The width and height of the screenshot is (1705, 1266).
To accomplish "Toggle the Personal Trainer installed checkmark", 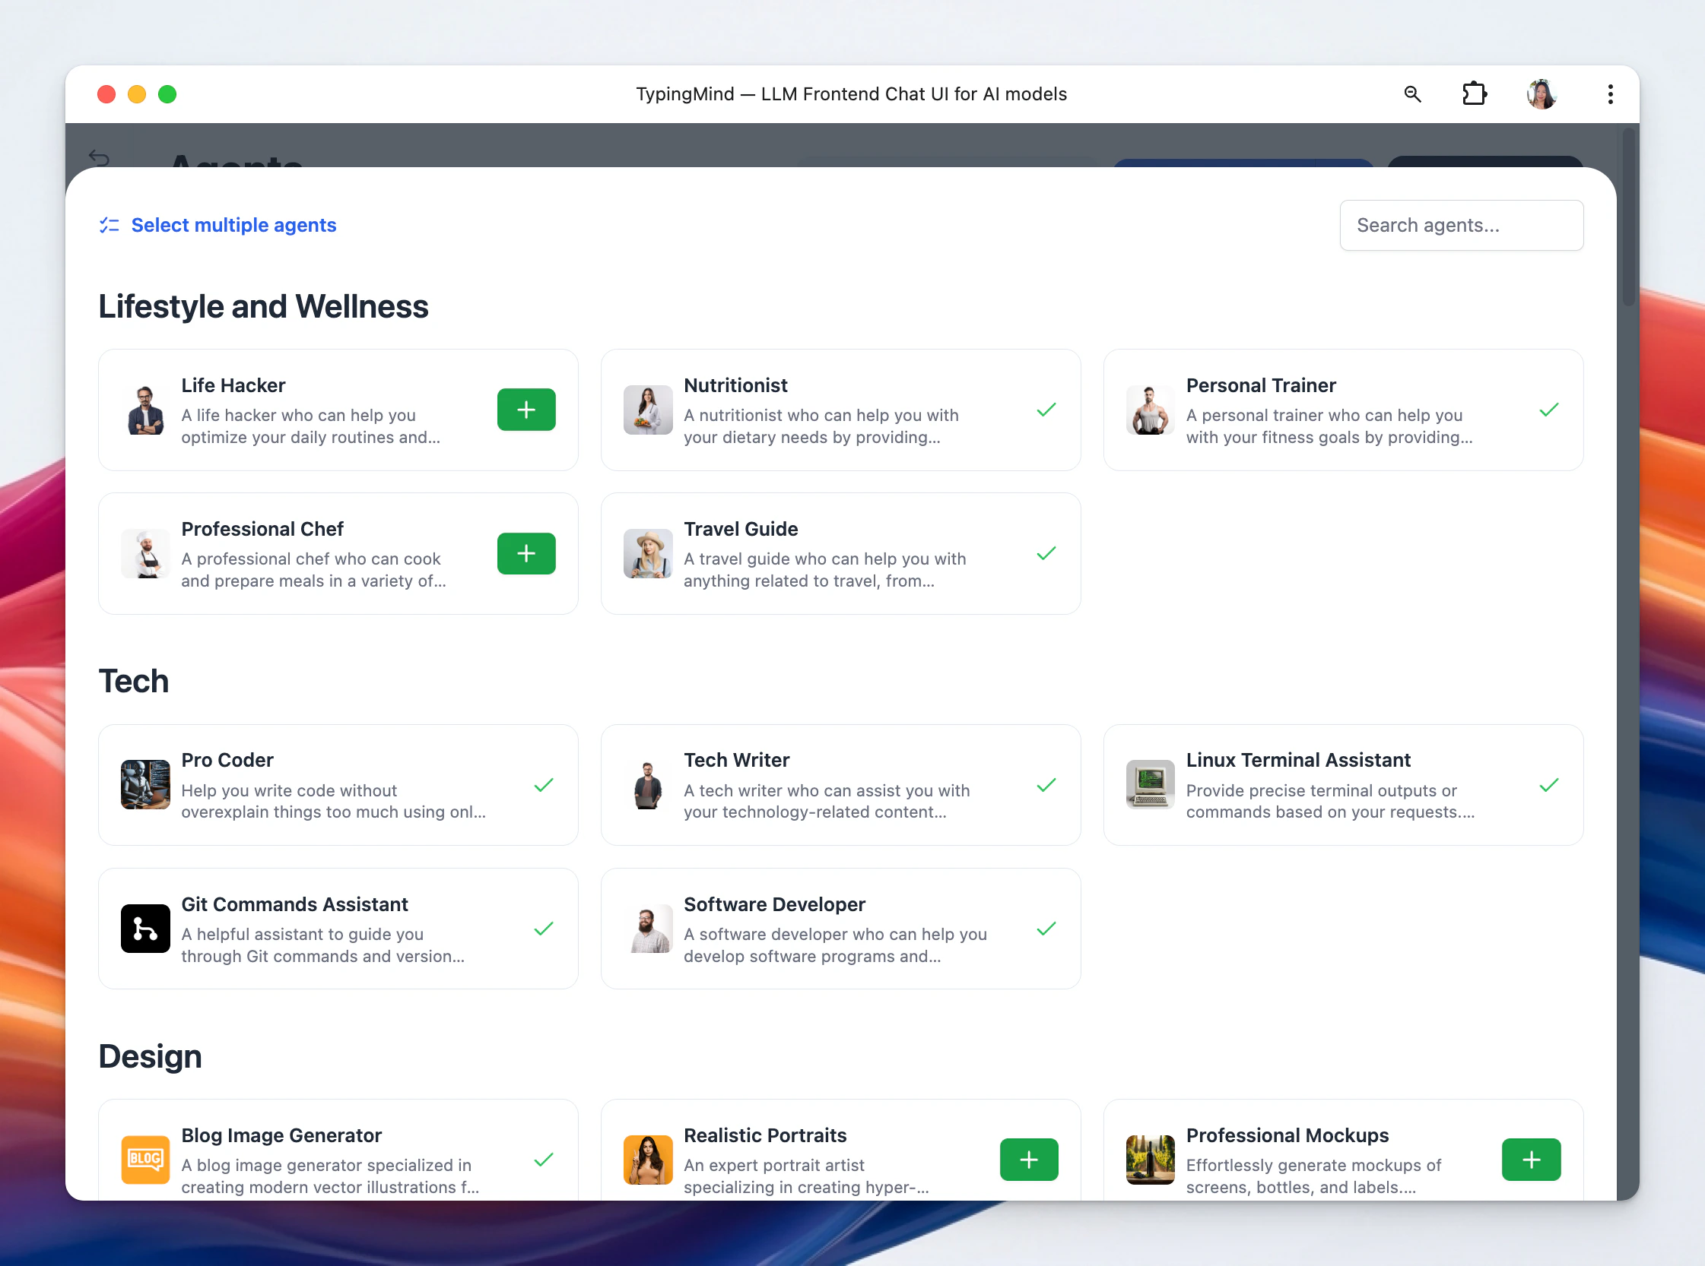I will [1548, 410].
